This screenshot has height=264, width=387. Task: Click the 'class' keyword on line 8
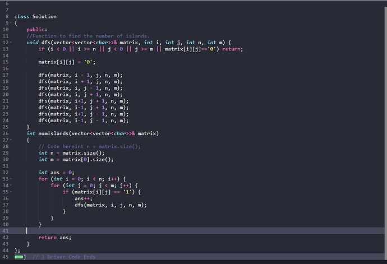click(x=22, y=16)
